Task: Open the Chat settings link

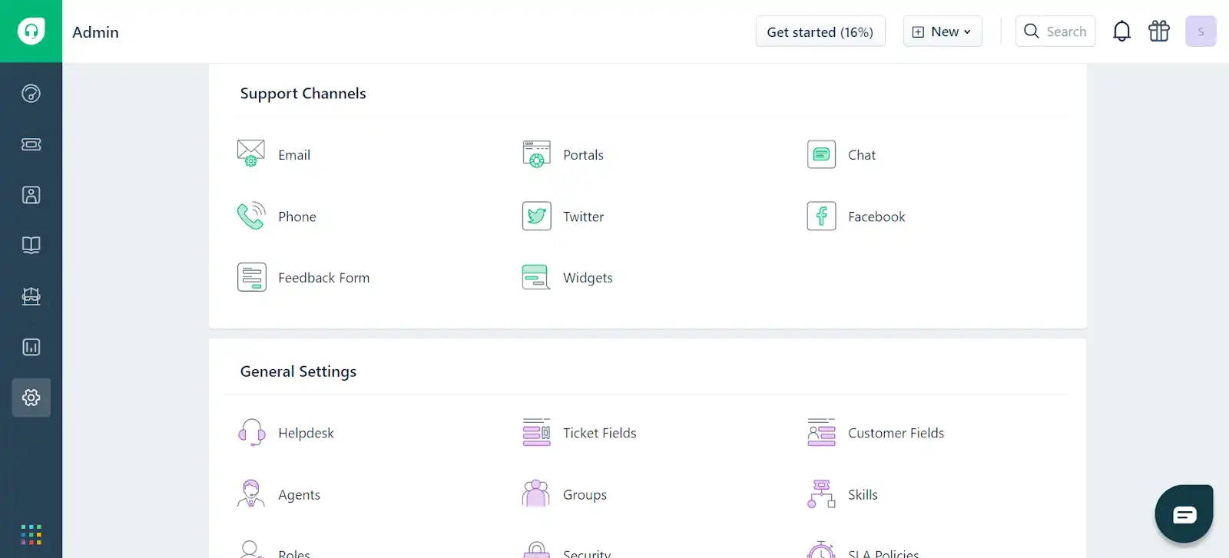Action: coord(862,154)
